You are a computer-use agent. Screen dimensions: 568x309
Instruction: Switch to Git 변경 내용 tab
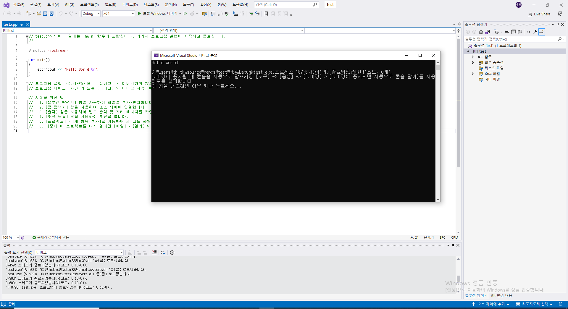501,295
